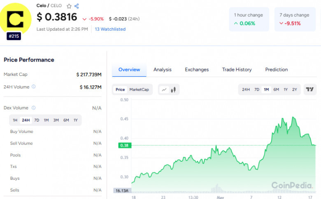321x199 pixels.
Task: Open the Analysis tab
Action: point(163,70)
